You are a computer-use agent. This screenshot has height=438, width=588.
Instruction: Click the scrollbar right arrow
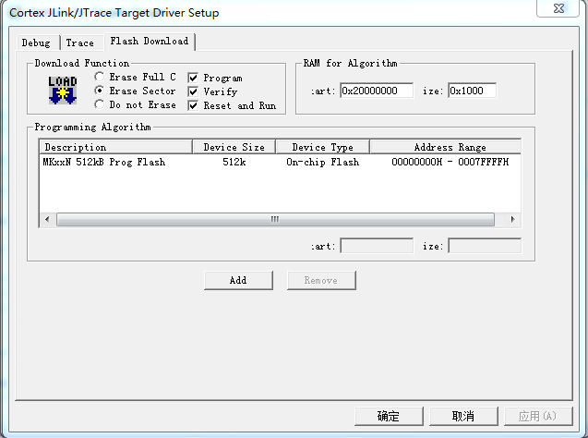[x=512, y=219]
